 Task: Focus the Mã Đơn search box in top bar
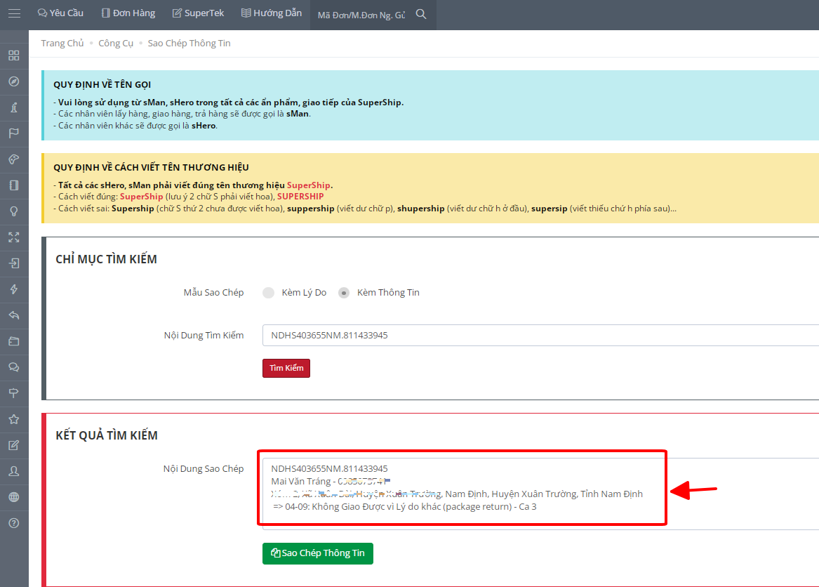[361, 15]
